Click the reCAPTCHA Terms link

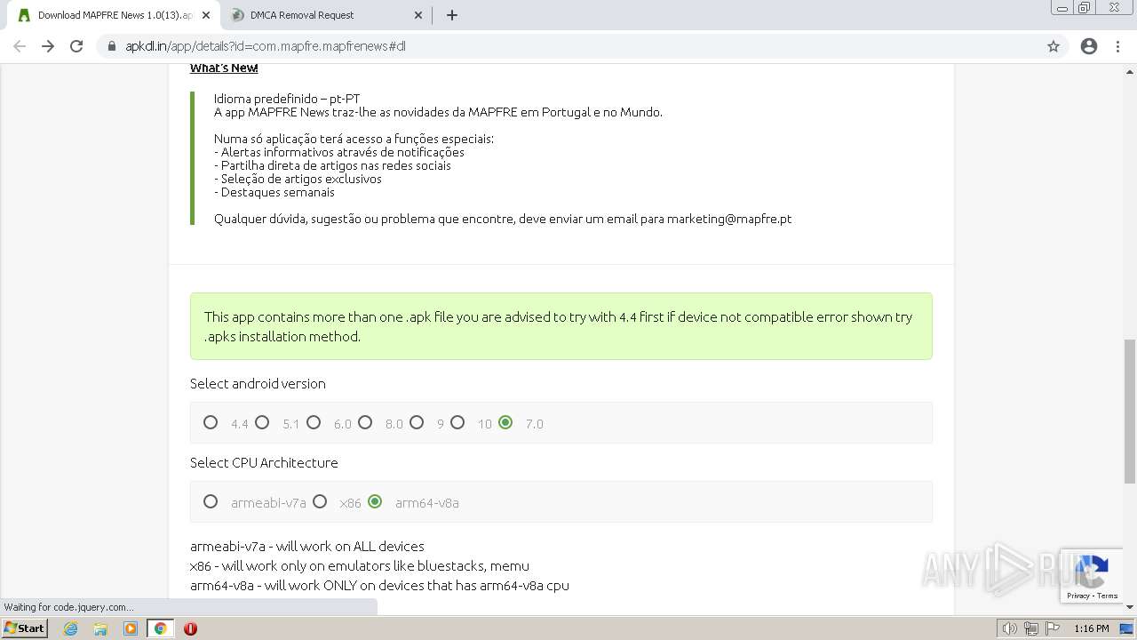[1108, 596]
